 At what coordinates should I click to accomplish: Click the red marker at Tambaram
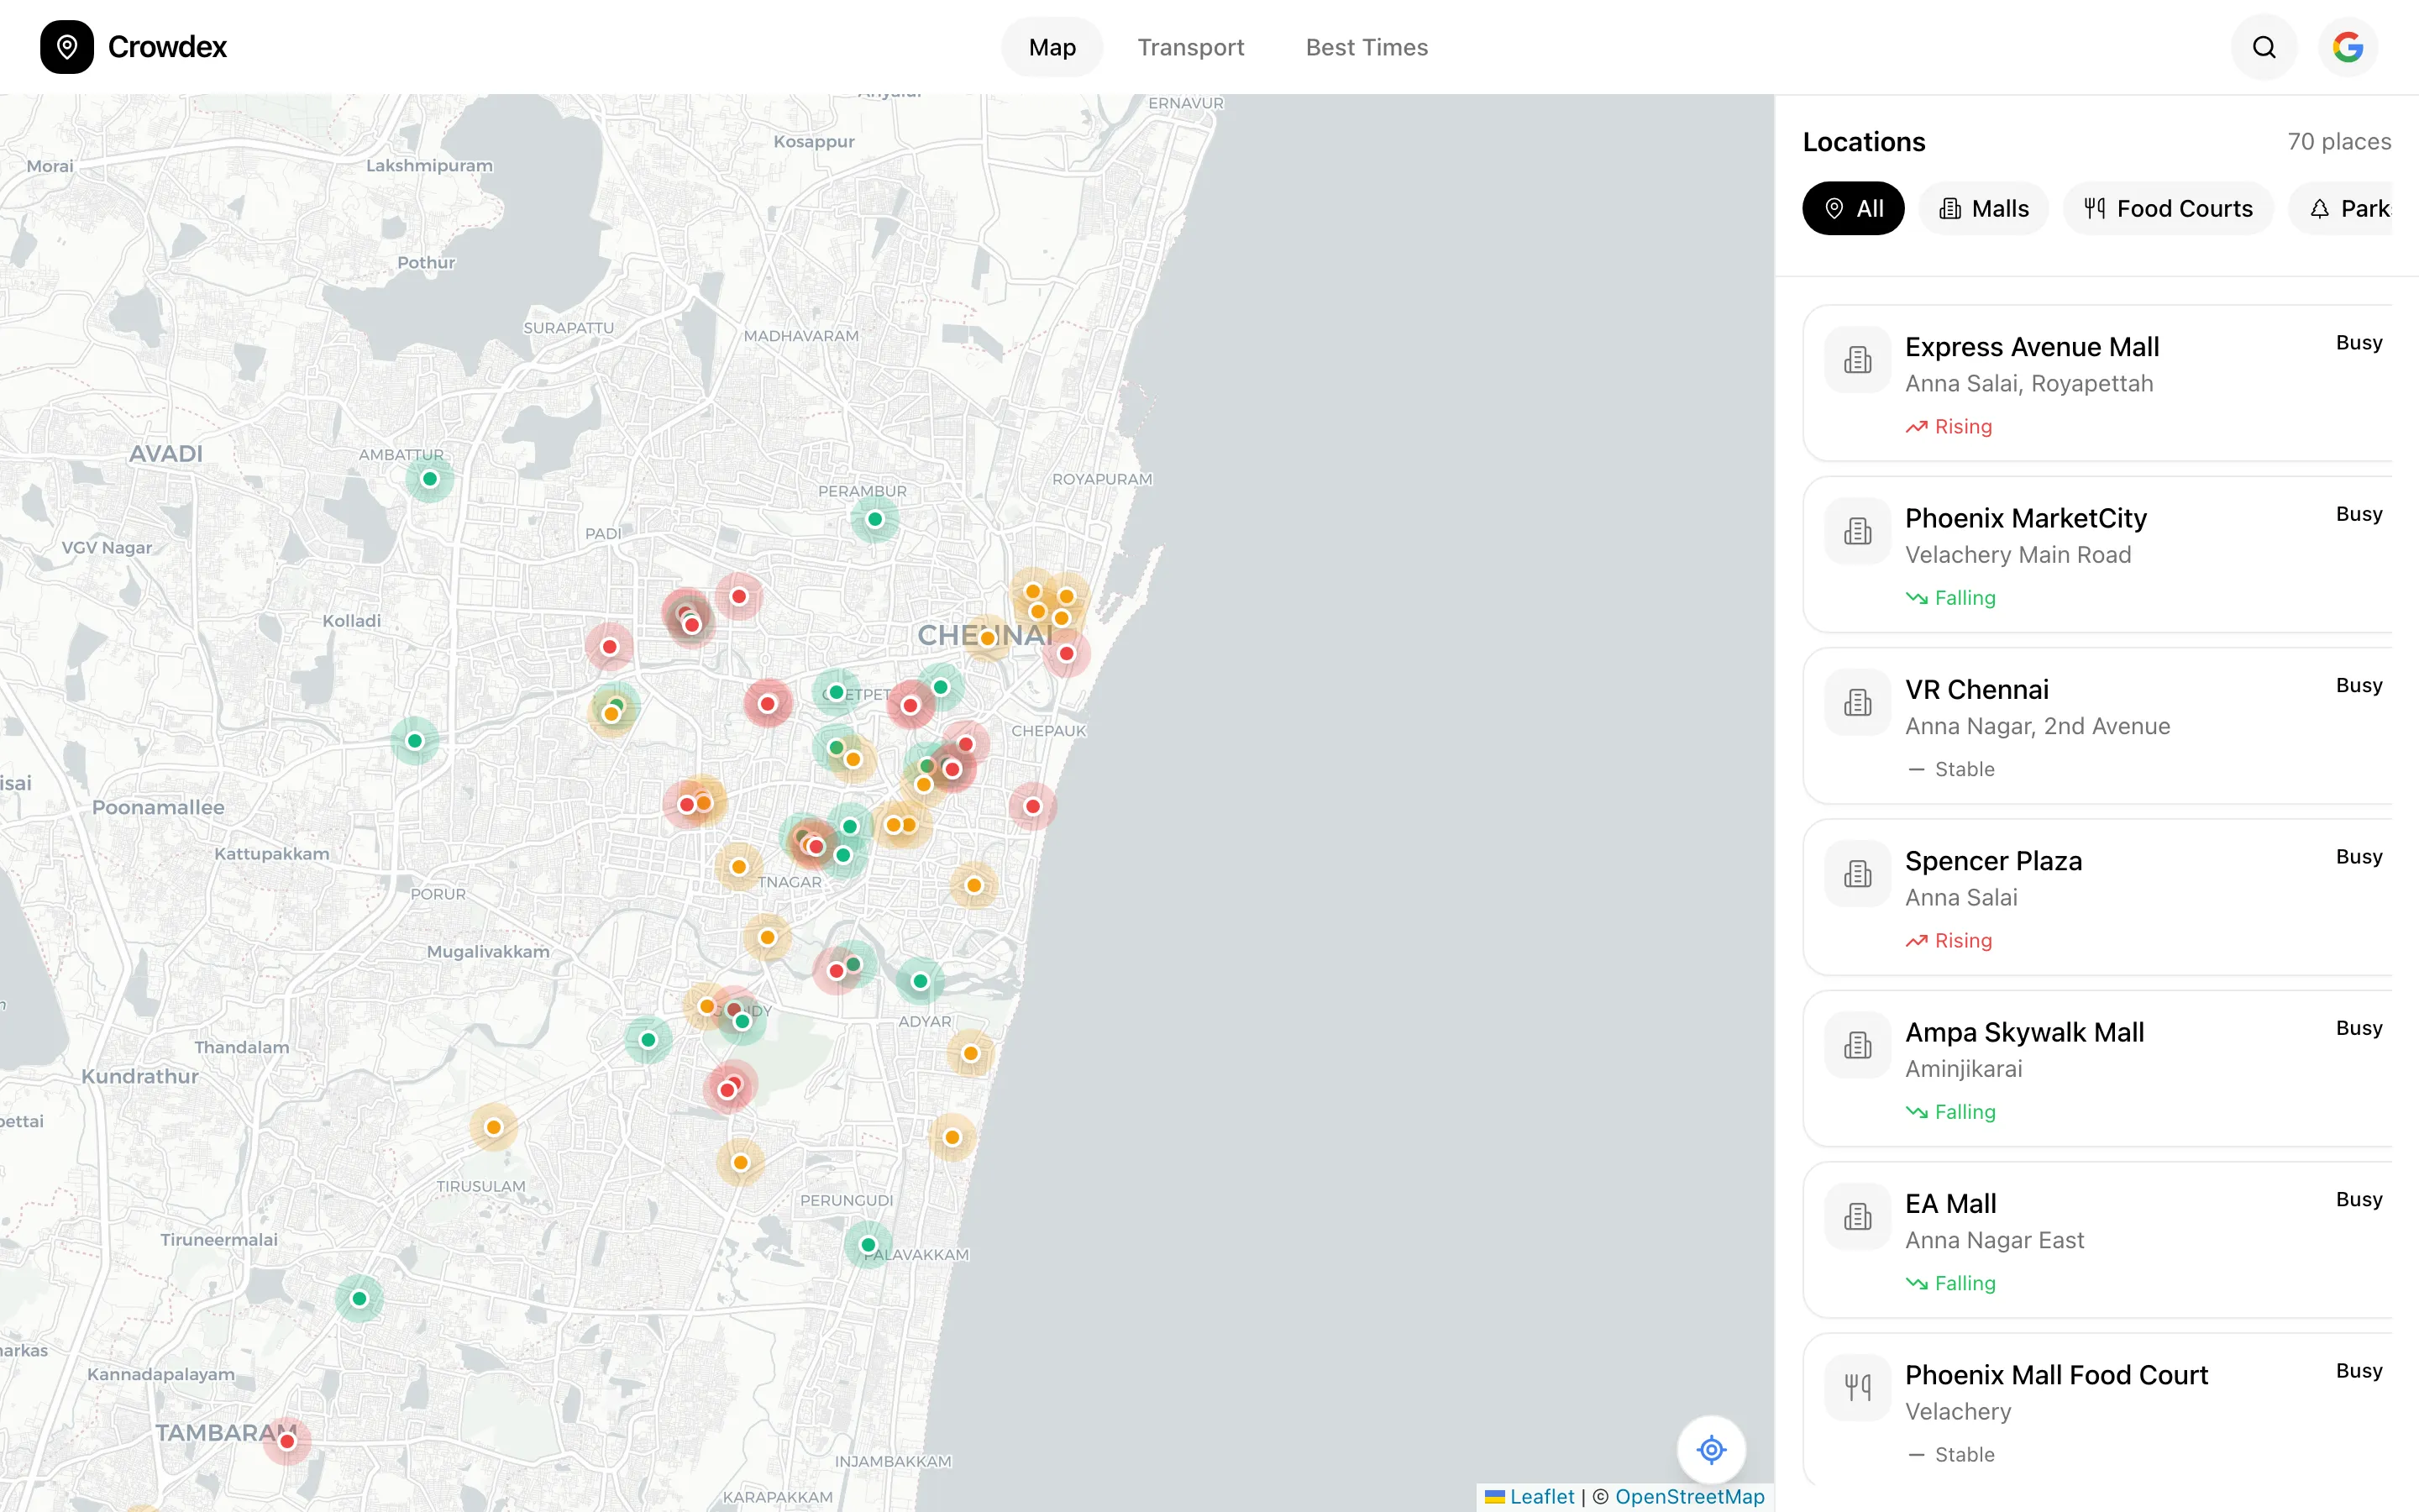point(287,1441)
